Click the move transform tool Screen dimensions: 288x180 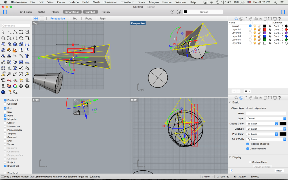point(3,62)
